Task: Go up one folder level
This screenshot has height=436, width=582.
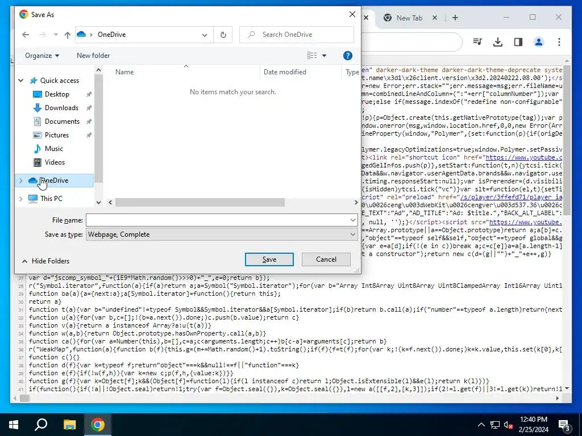Action: (68, 35)
